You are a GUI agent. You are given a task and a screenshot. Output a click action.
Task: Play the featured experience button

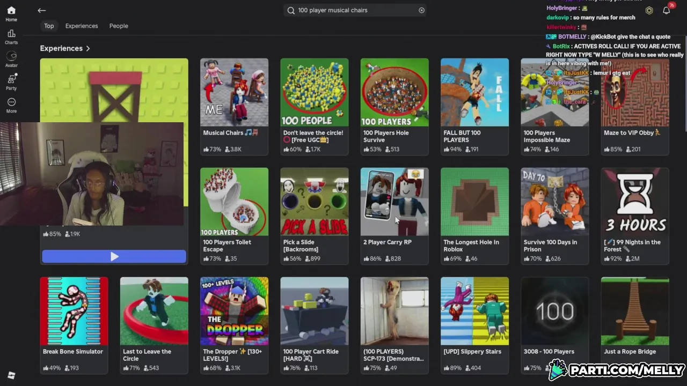[x=114, y=257]
